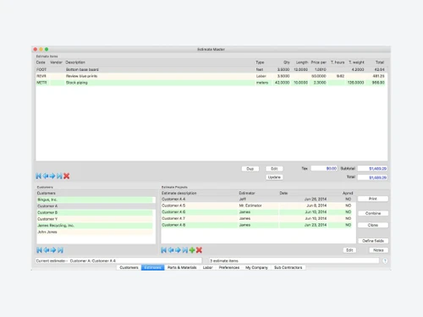The width and height of the screenshot is (423, 317).
Task: Jump to last customer in Customers list
Action: [x=60, y=250]
